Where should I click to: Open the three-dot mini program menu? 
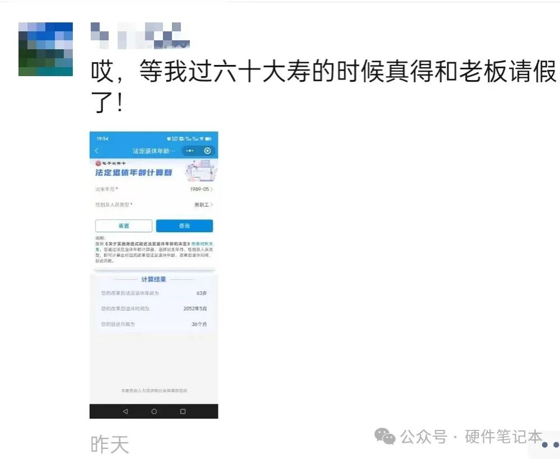coord(190,151)
